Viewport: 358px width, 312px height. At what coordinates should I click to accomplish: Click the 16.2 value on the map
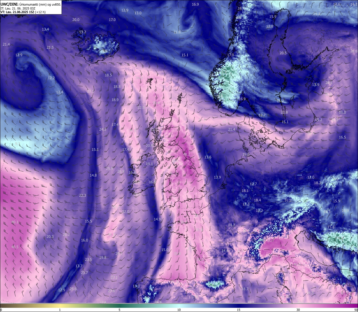[x=288, y=200]
